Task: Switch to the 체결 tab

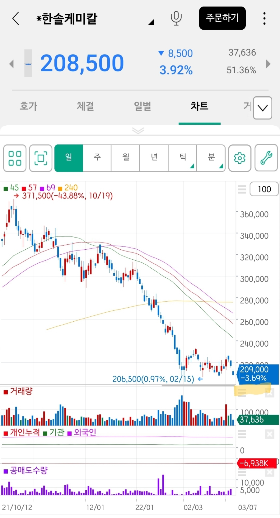Action: coord(86,106)
